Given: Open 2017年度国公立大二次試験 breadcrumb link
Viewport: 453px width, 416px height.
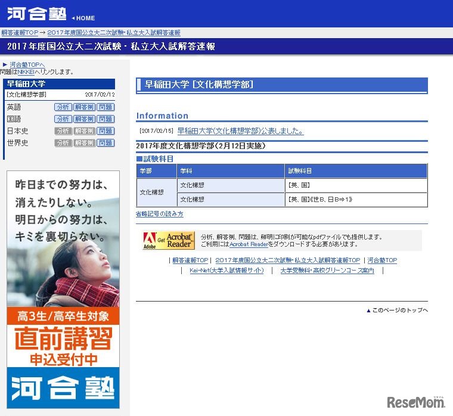Looking at the screenshot, I should (x=114, y=33).
